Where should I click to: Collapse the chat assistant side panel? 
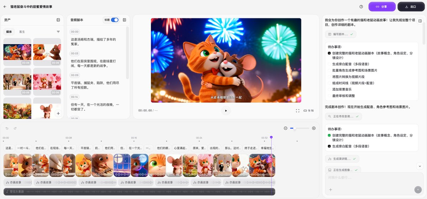click(420, 21)
